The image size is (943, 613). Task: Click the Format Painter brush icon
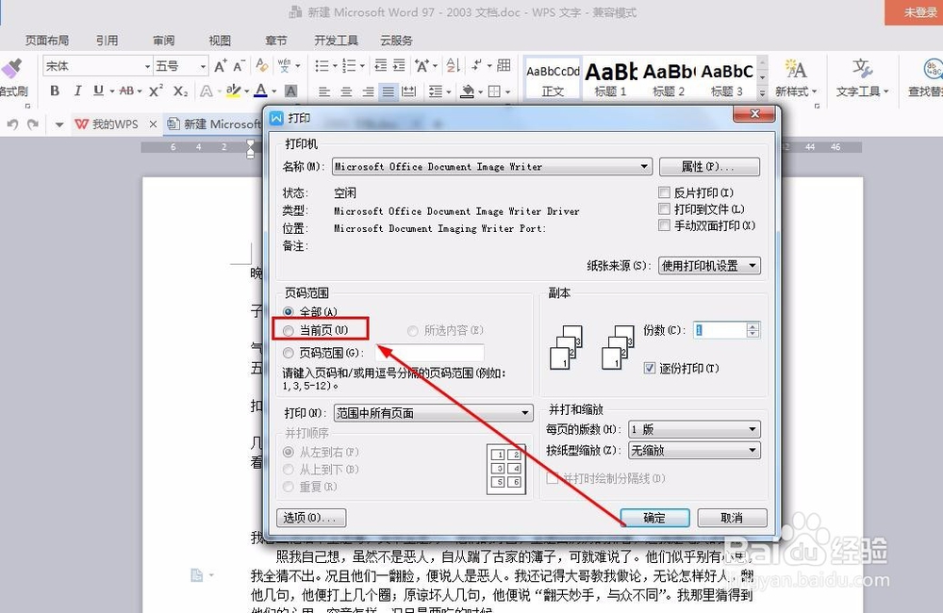10,68
